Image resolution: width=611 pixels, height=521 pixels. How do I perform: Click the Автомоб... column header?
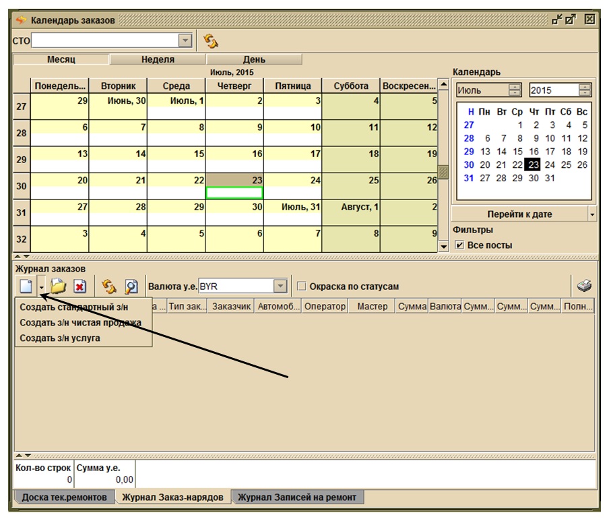[x=278, y=307]
